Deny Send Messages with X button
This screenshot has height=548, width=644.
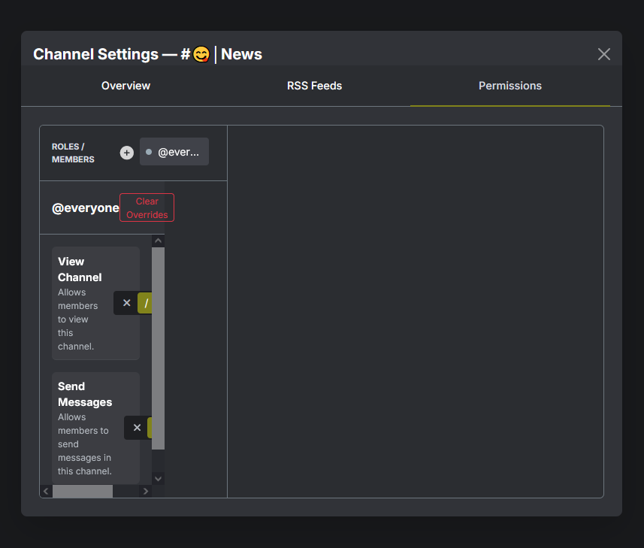click(x=137, y=428)
